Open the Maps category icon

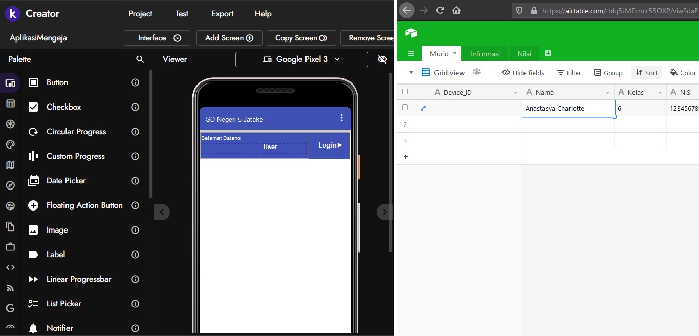10,165
